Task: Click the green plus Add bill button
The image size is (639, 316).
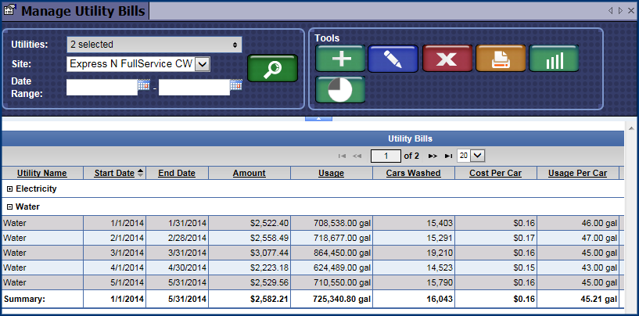Action: 340,59
